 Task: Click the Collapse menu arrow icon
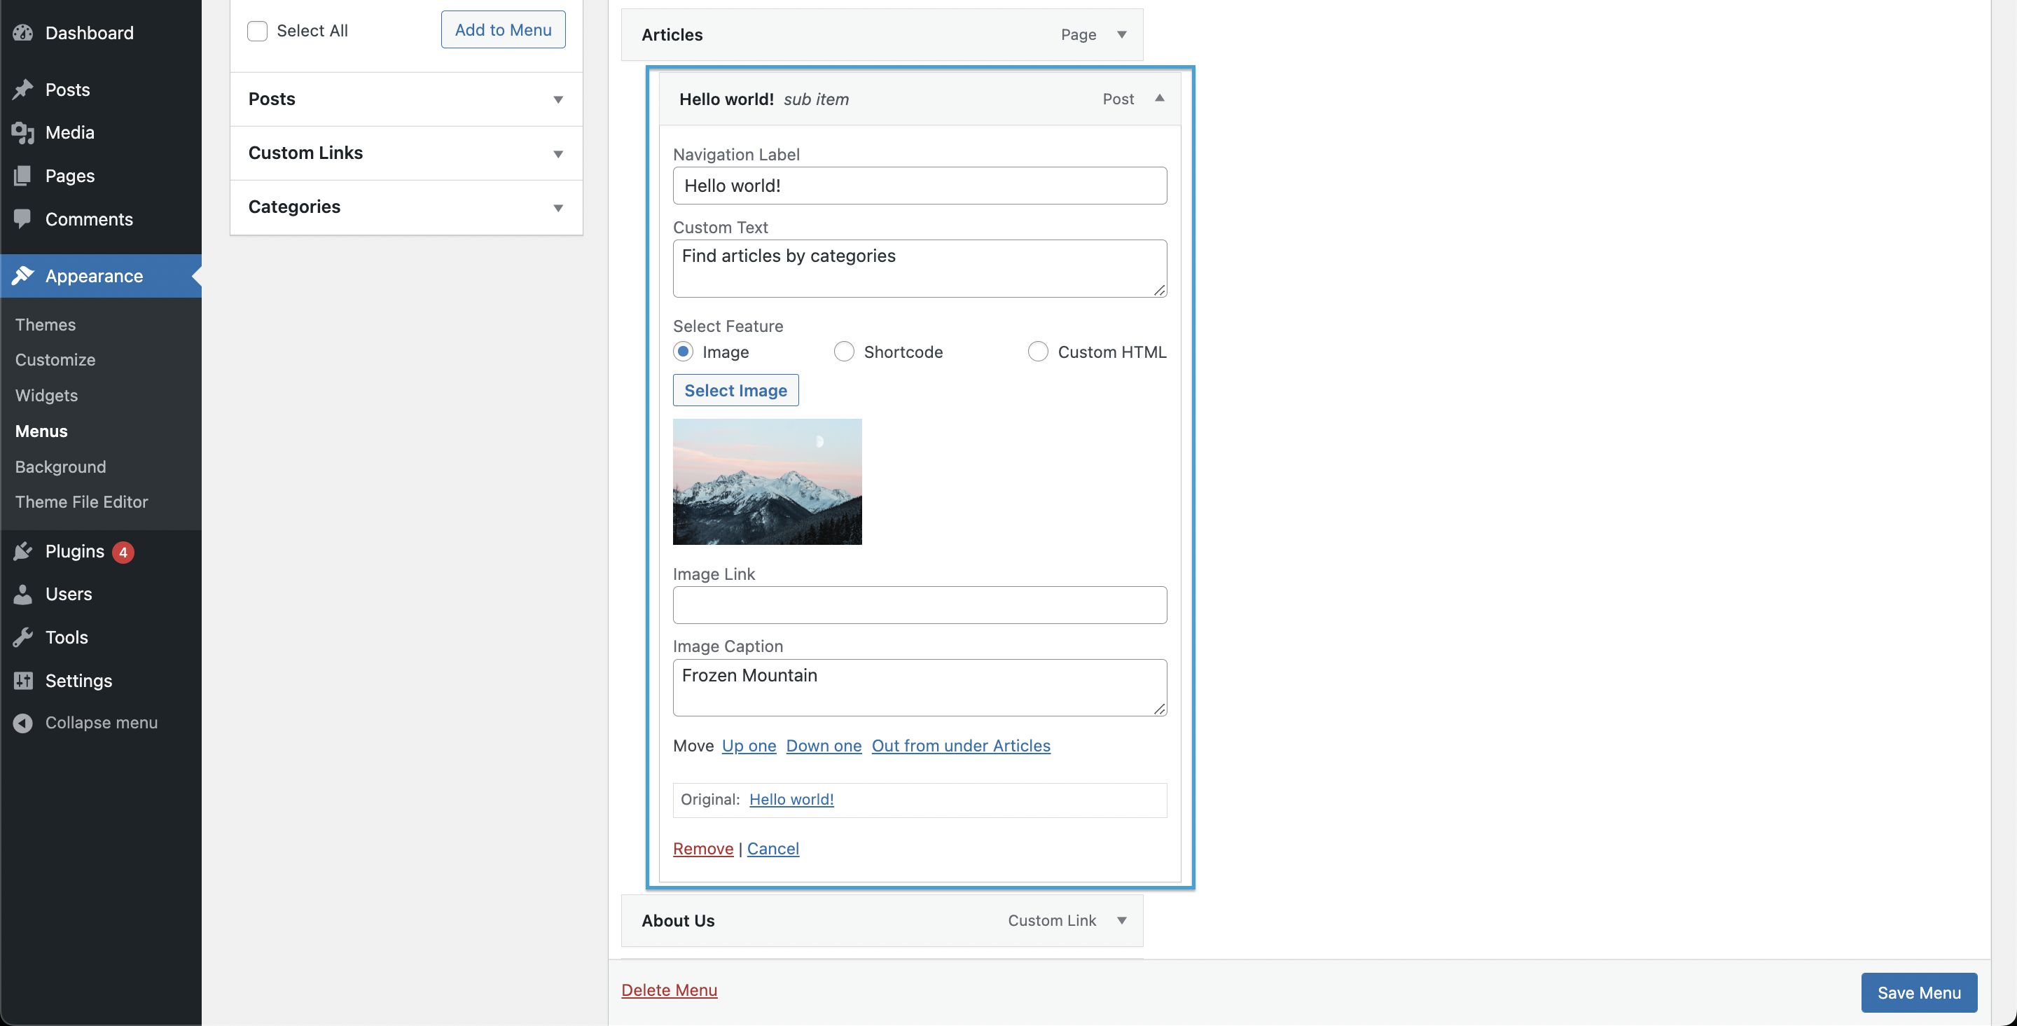click(22, 723)
